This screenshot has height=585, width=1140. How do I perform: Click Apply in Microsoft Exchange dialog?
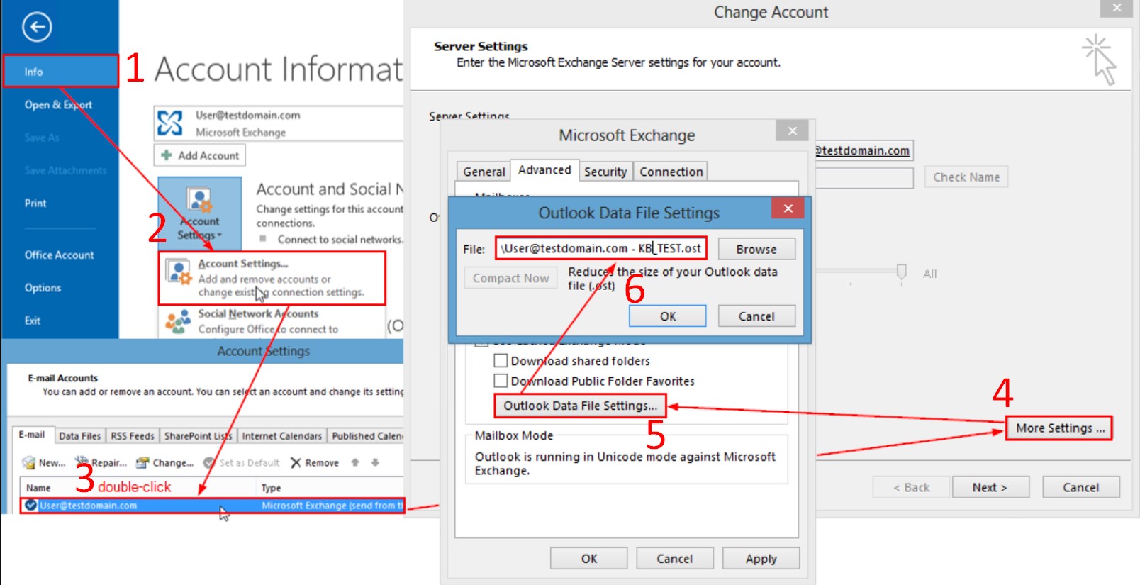point(761,559)
